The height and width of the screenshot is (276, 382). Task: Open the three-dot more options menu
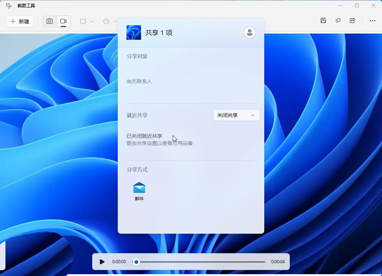coord(372,21)
